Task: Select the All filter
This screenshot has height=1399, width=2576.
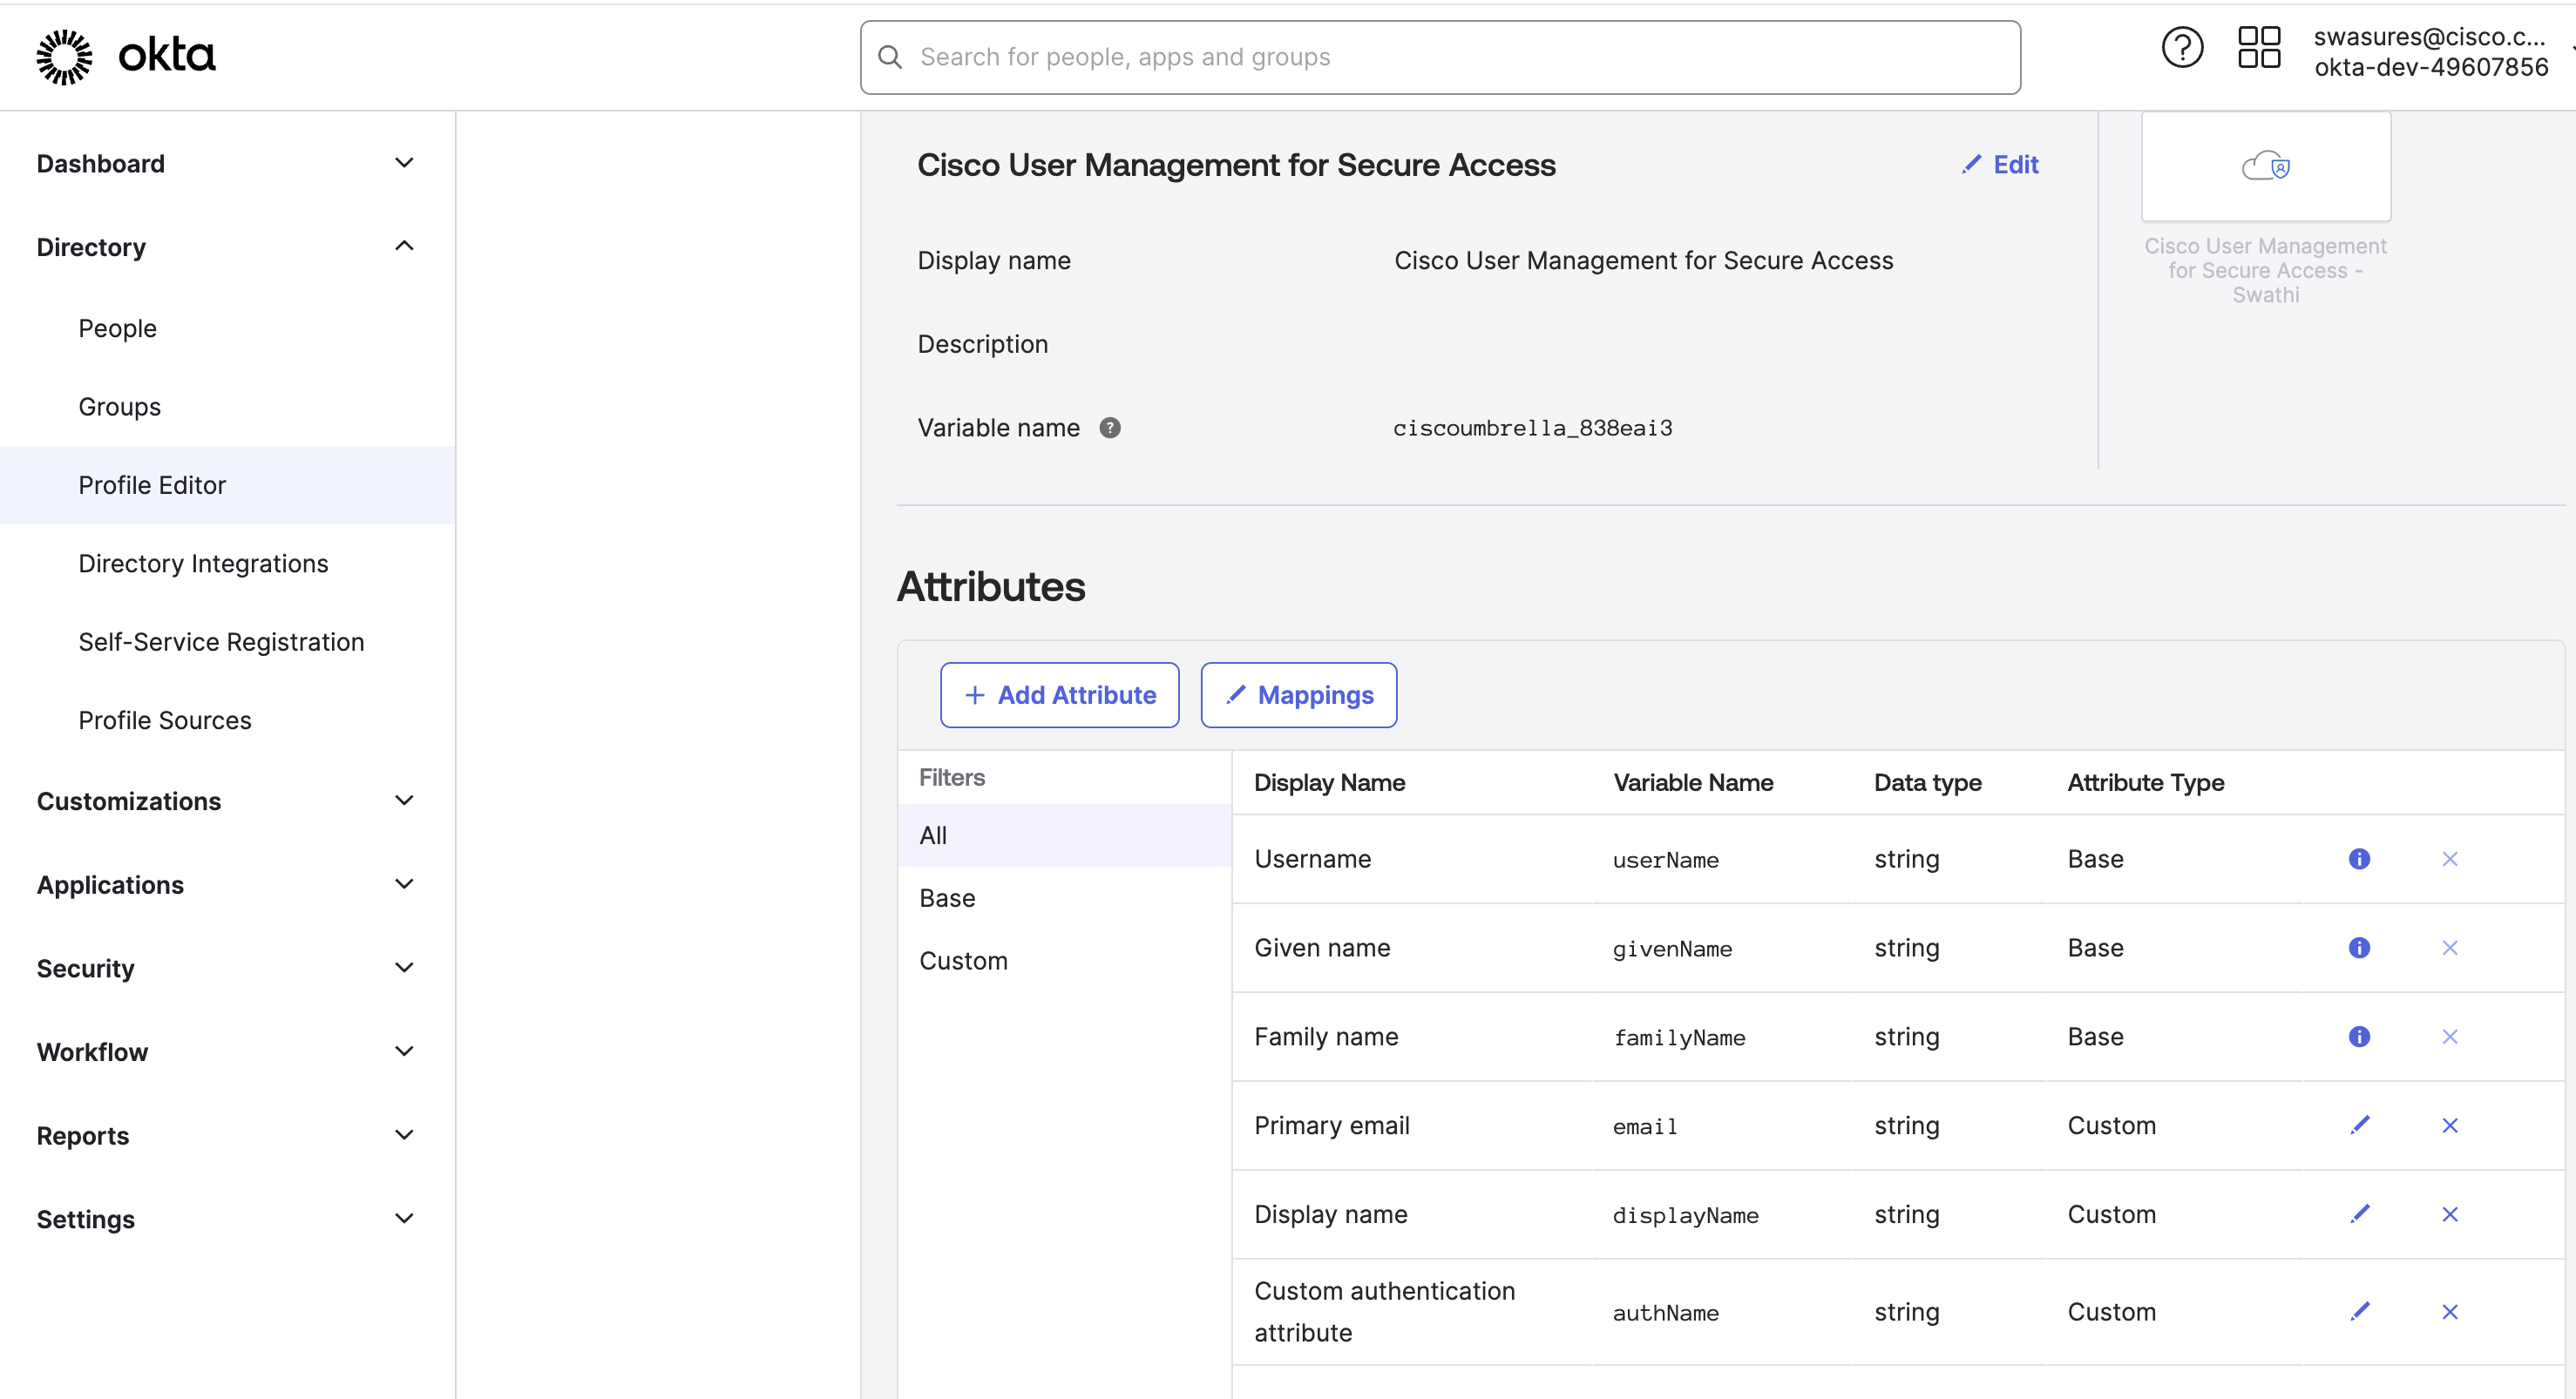Action: coord(1064,835)
